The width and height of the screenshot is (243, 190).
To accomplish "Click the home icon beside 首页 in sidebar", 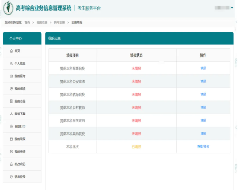I will [x=11, y=51].
